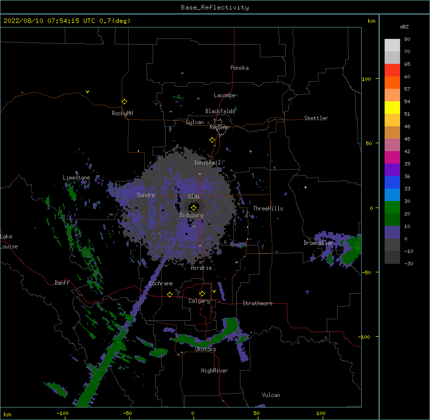Select white asterisk marker above Limestone label
The height and width of the screenshot is (420, 430).
[x=77, y=173]
